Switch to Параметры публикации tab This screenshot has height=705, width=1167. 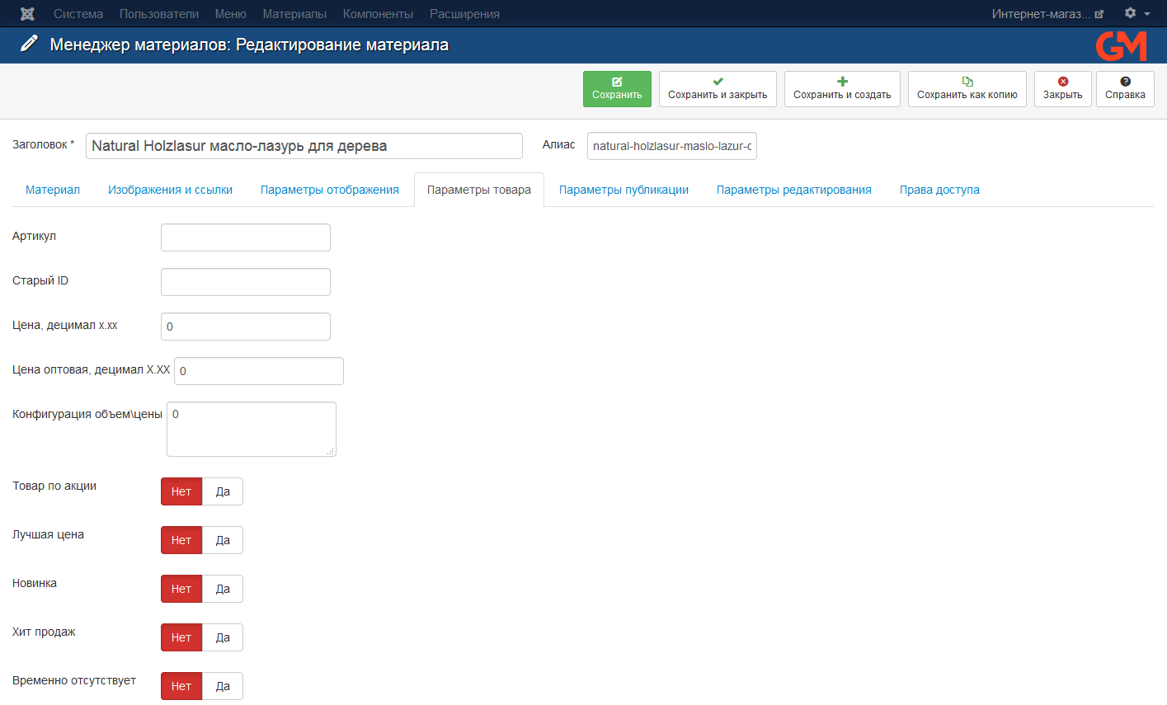[623, 190]
